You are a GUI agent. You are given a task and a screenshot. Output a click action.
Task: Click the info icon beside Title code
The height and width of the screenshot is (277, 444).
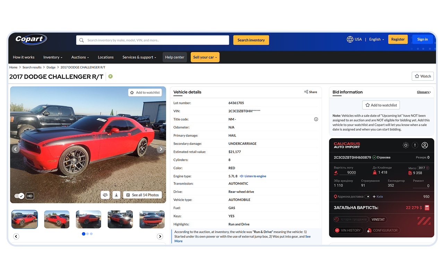[x=316, y=119]
